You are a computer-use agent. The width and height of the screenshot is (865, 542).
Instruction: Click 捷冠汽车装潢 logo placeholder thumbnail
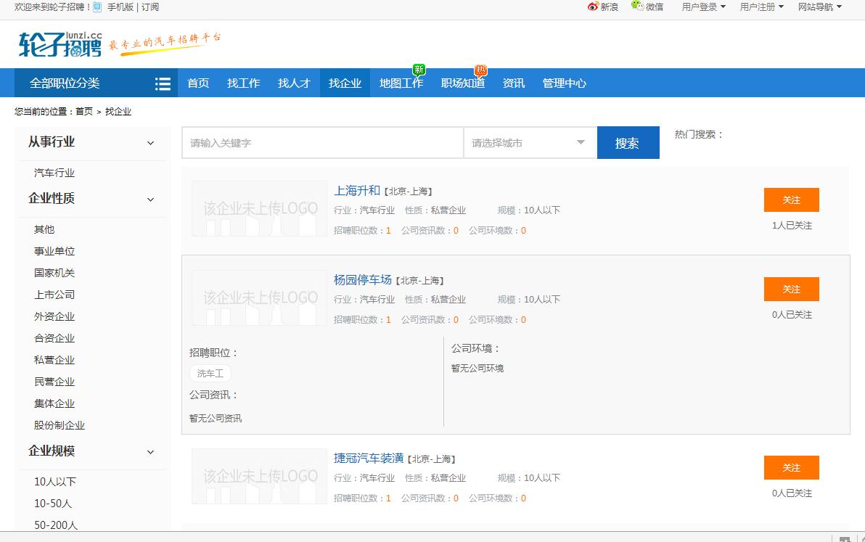(259, 477)
